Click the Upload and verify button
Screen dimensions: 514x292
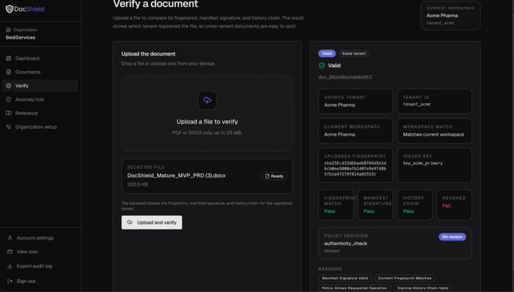click(x=152, y=223)
